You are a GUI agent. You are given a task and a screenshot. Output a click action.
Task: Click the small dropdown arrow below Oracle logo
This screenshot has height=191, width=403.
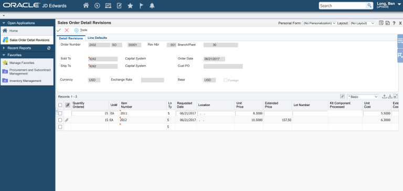(4, 15)
